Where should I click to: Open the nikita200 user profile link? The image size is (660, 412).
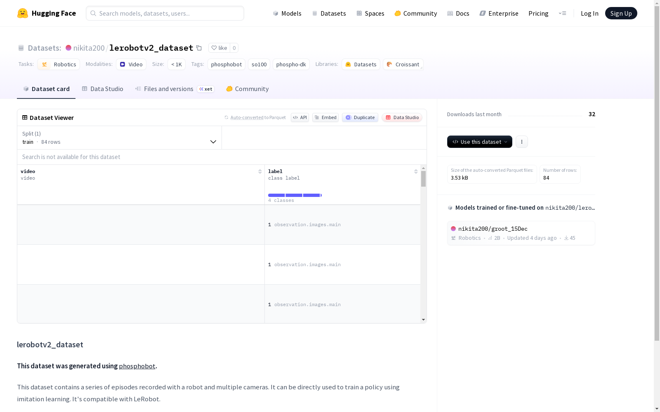89,48
